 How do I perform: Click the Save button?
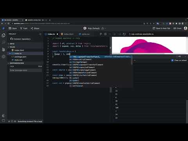pyautogui.click(x=13, y=28)
